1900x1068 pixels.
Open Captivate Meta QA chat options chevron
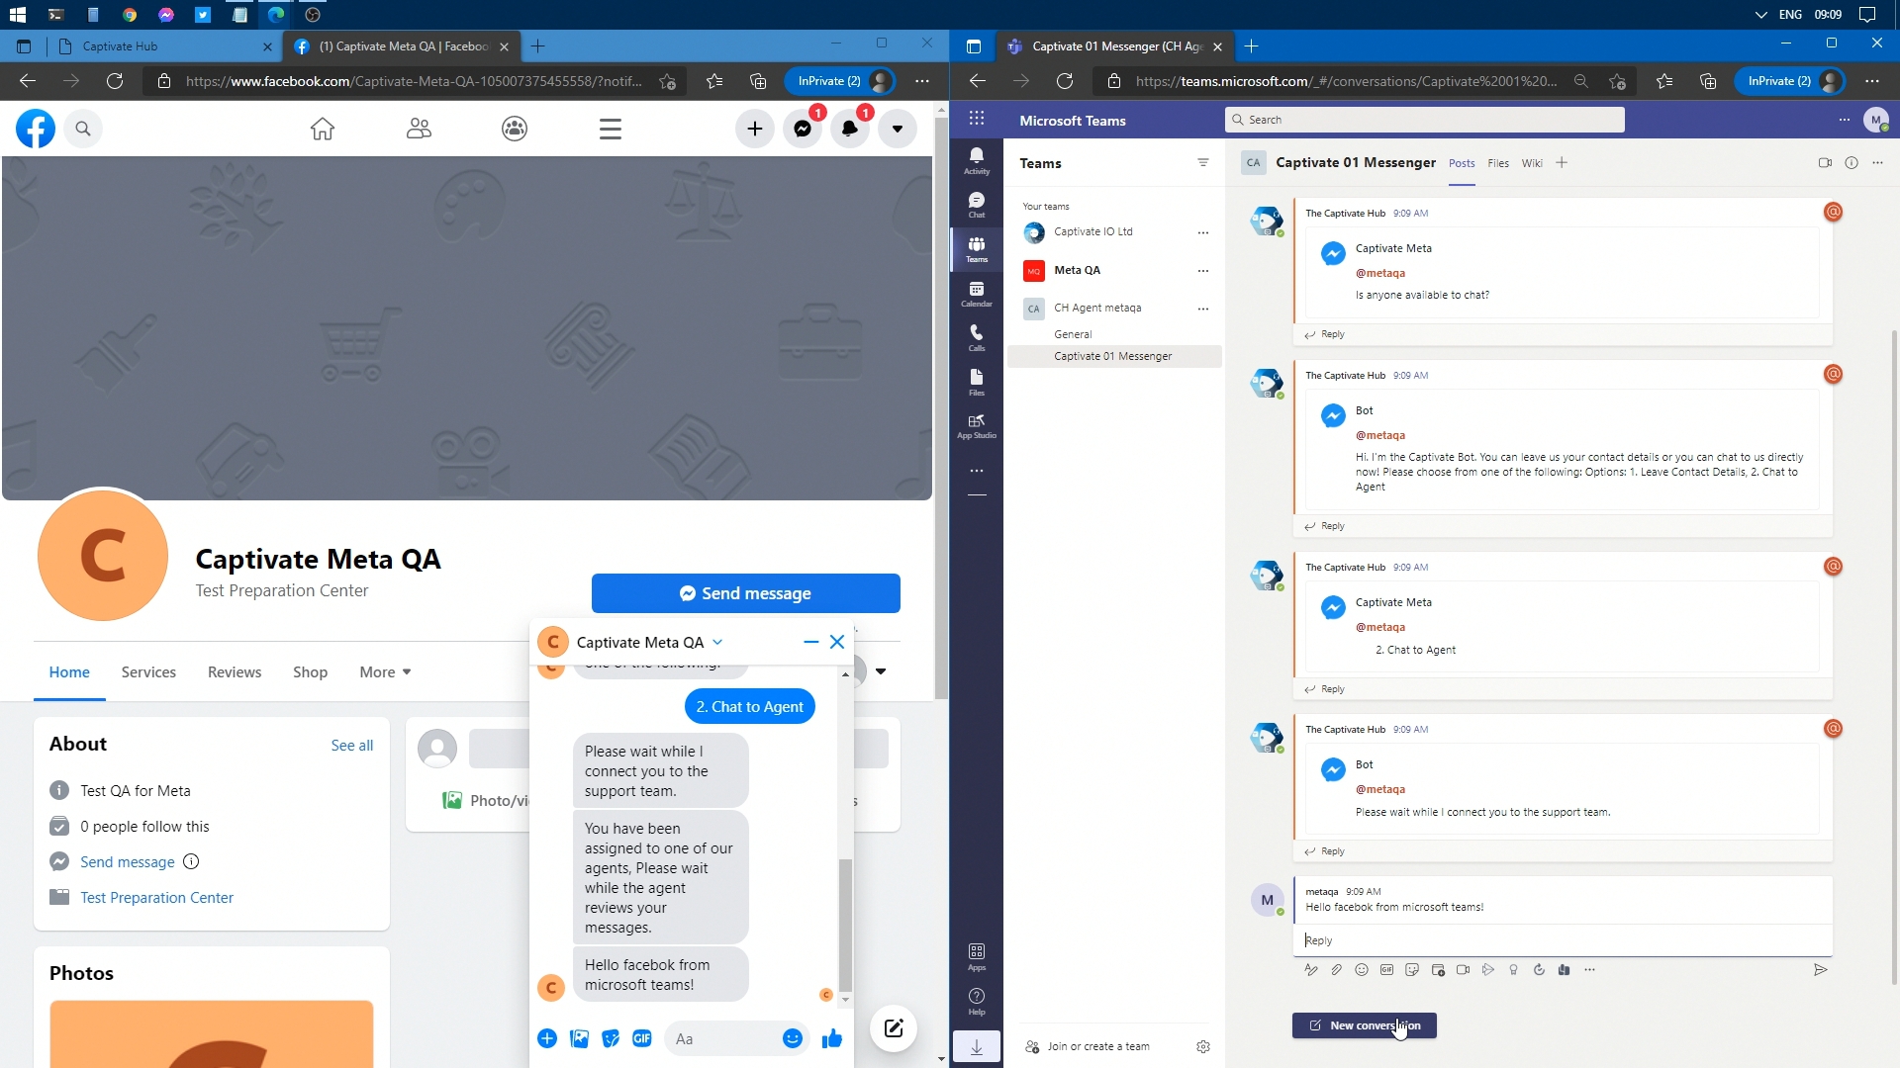[717, 642]
